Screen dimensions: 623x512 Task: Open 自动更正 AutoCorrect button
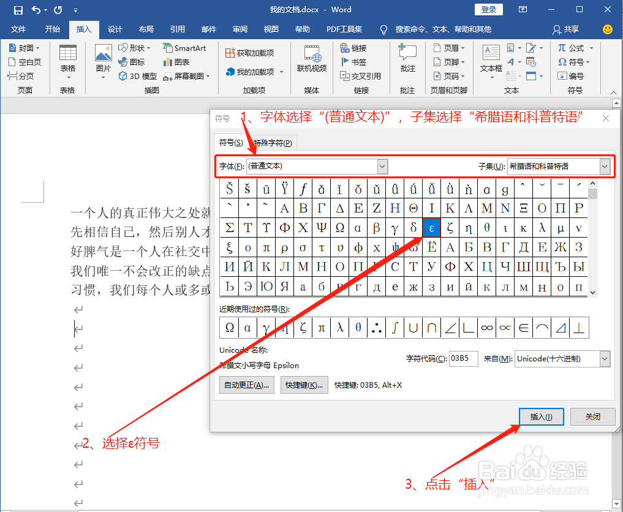247,385
